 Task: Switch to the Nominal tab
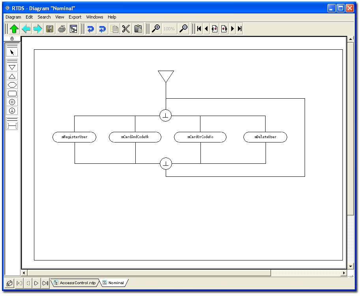tap(114, 283)
